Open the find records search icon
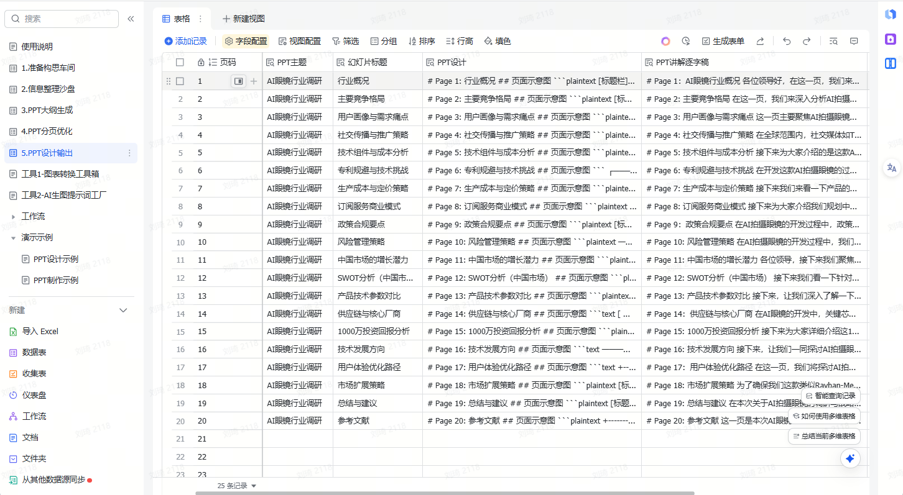The width and height of the screenshot is (903, 495). [x=834, y=41]
